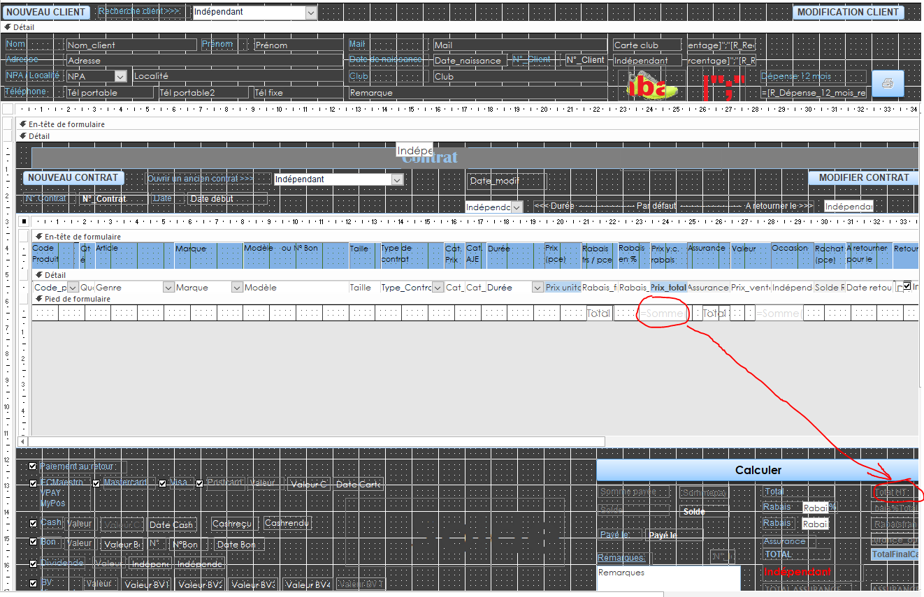
Task: Select the Taille field in detail row
Action: [x=364, y=288]
